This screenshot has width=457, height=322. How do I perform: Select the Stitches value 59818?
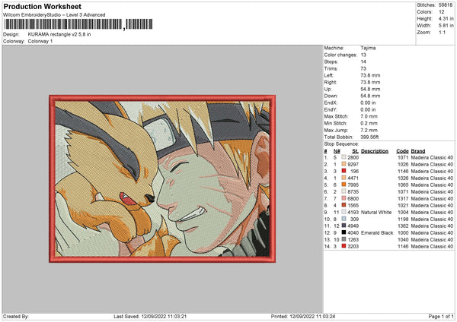tap(446, 5)
